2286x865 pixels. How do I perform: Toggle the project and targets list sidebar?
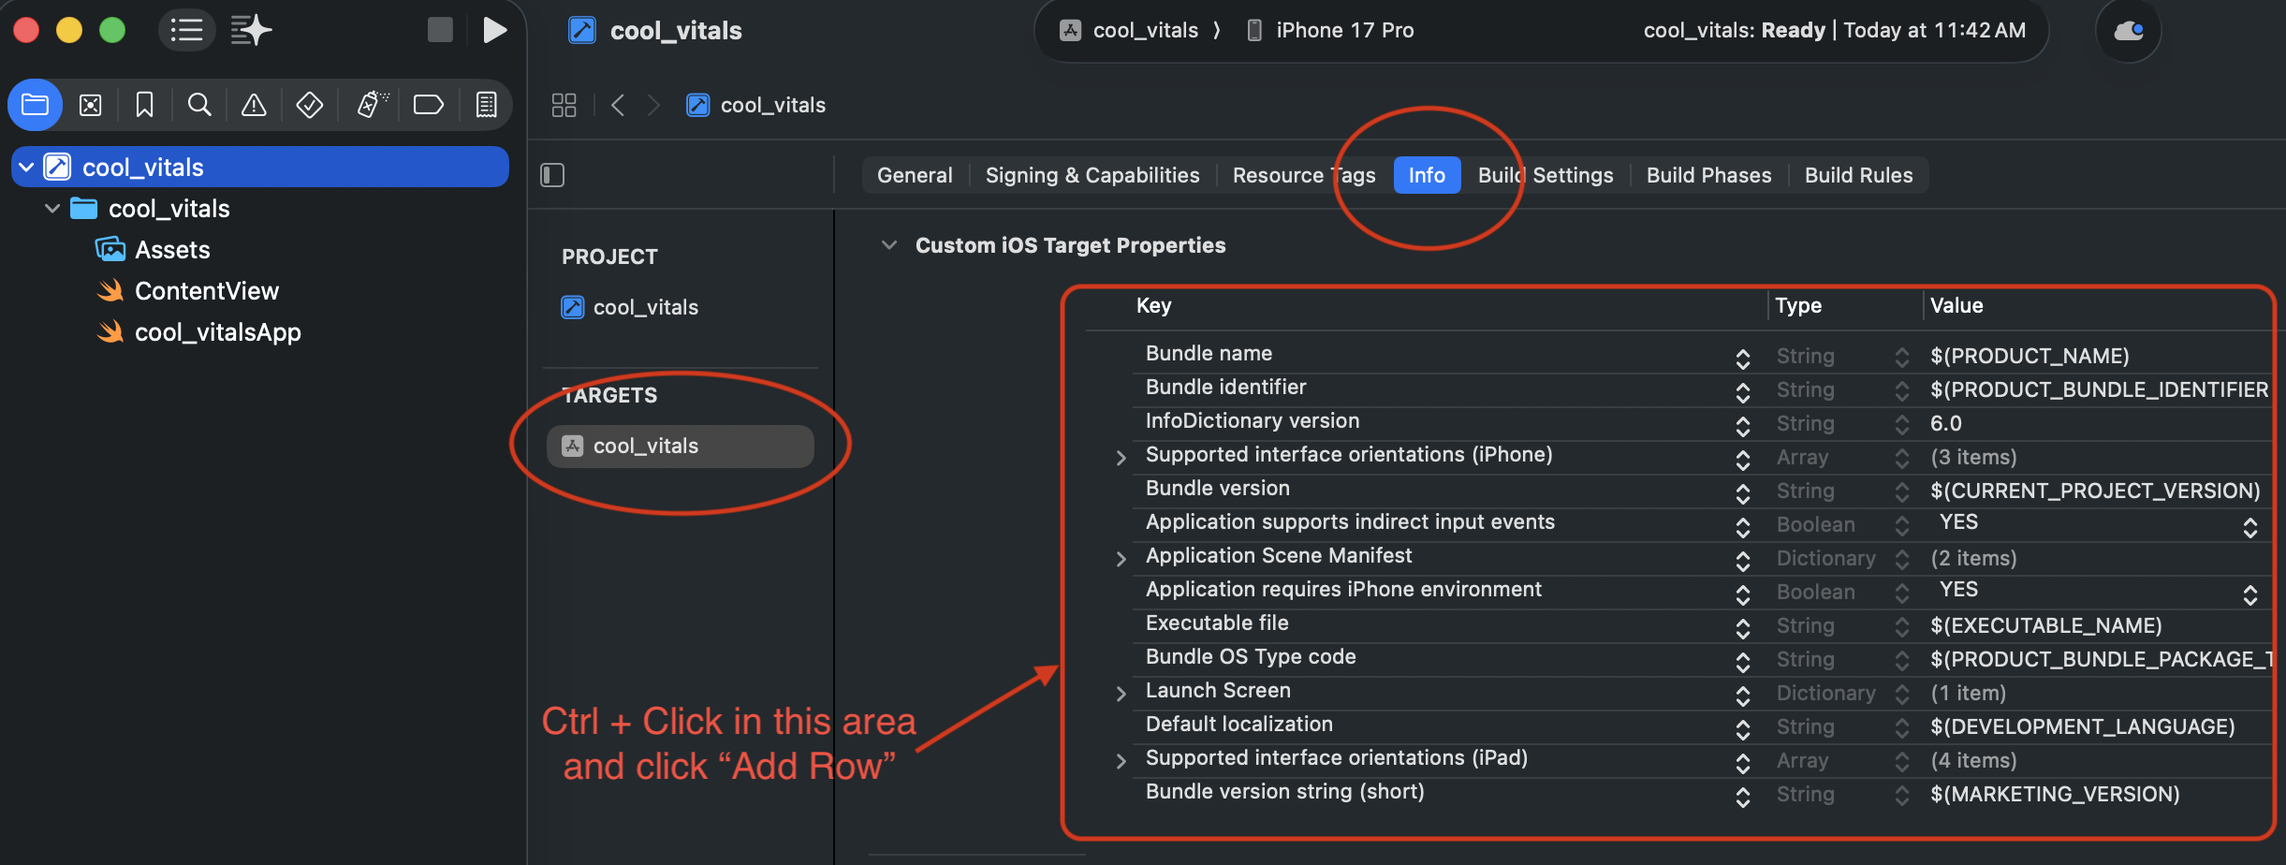point(552,175)
